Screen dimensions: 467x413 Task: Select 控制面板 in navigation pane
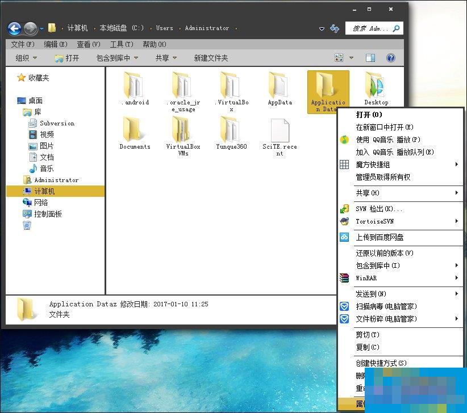point(42,214)
